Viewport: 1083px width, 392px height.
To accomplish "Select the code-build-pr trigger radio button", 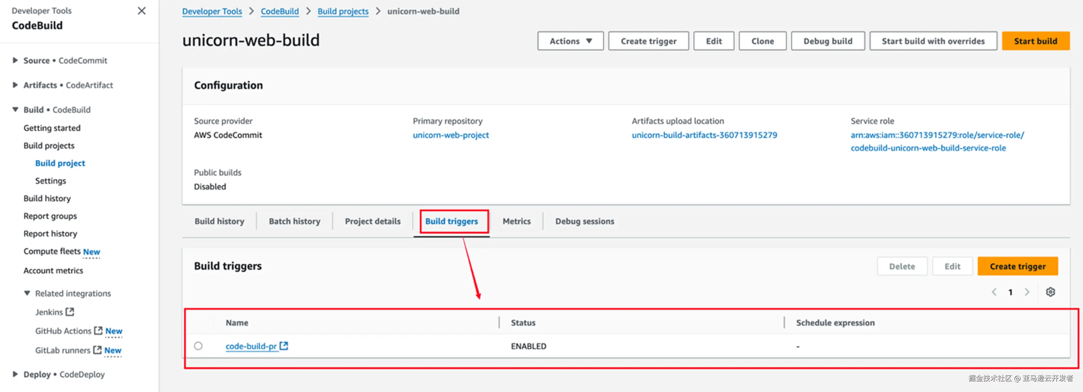I will (x=198, y=346).
